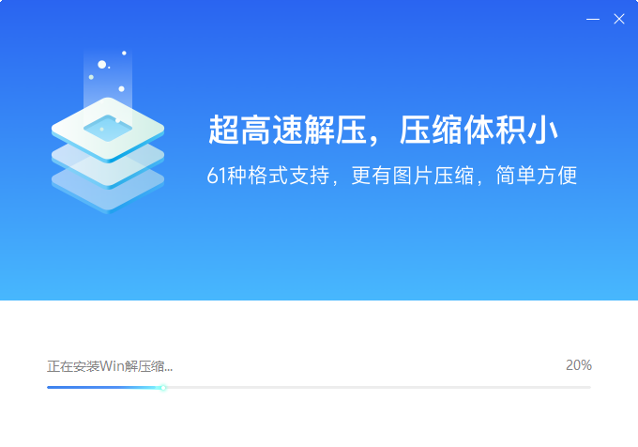Click the glowing progress bar handle
This screenshot has height=447, width=638.
[163, 388]
